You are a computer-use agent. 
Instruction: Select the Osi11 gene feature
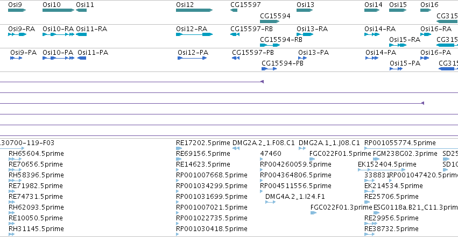[81, 10]
